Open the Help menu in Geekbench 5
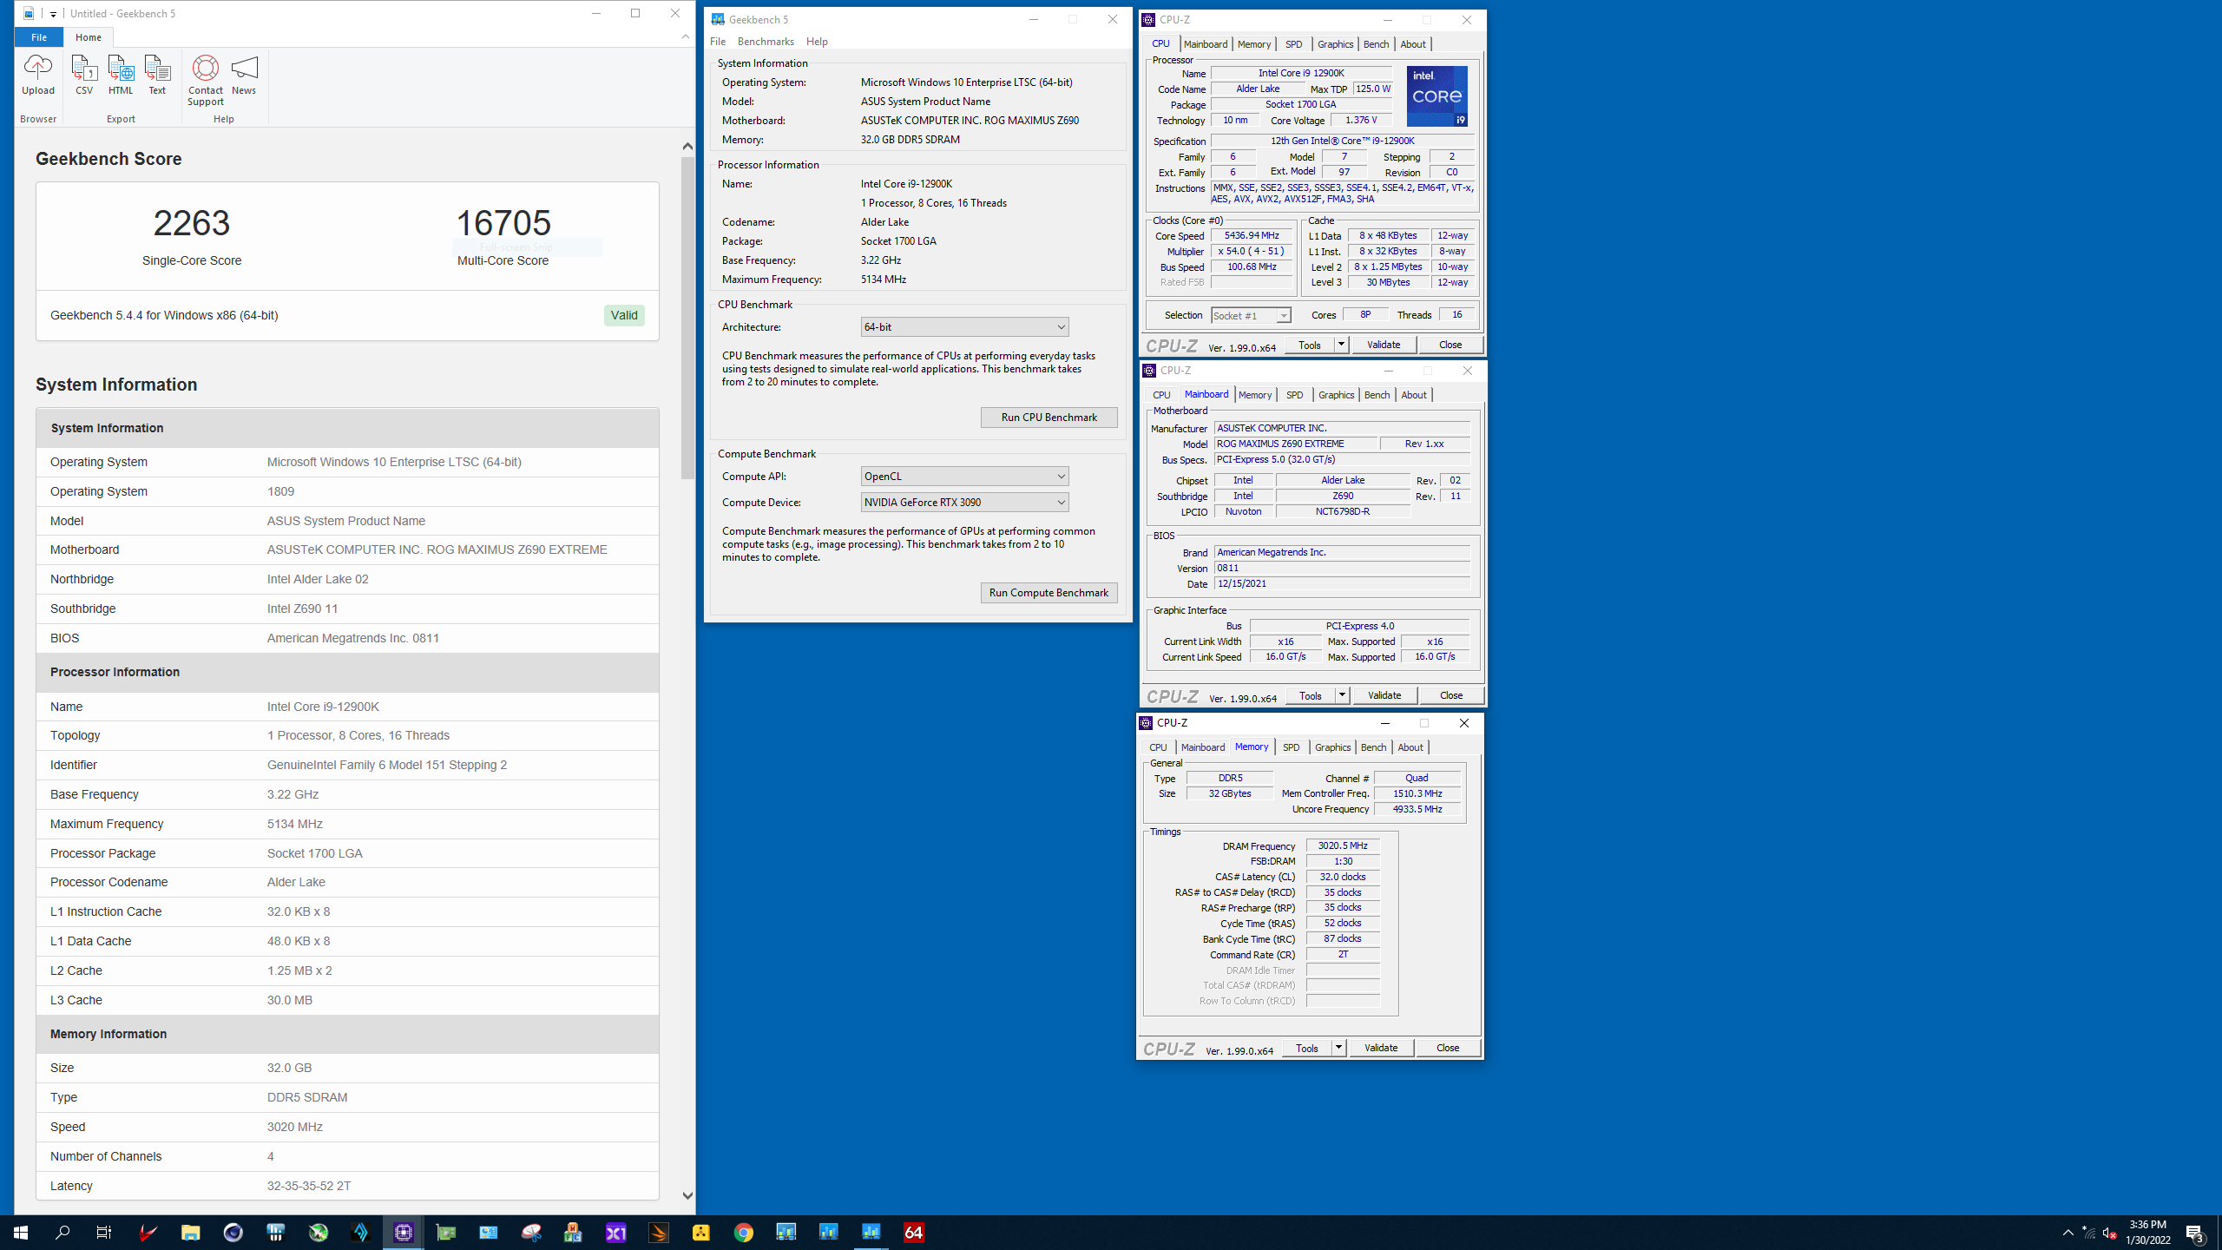This screenshot has height=1250, width=2222. [x=817, y=42]
